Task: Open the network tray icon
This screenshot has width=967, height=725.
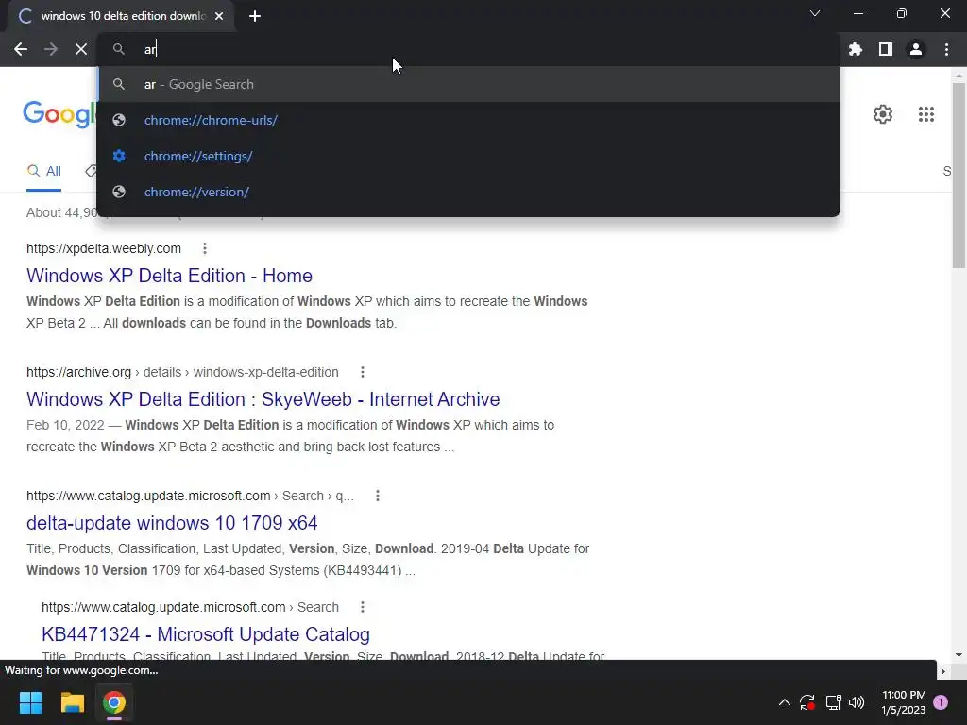Action: pyautogui.click(x=833, y=702)
